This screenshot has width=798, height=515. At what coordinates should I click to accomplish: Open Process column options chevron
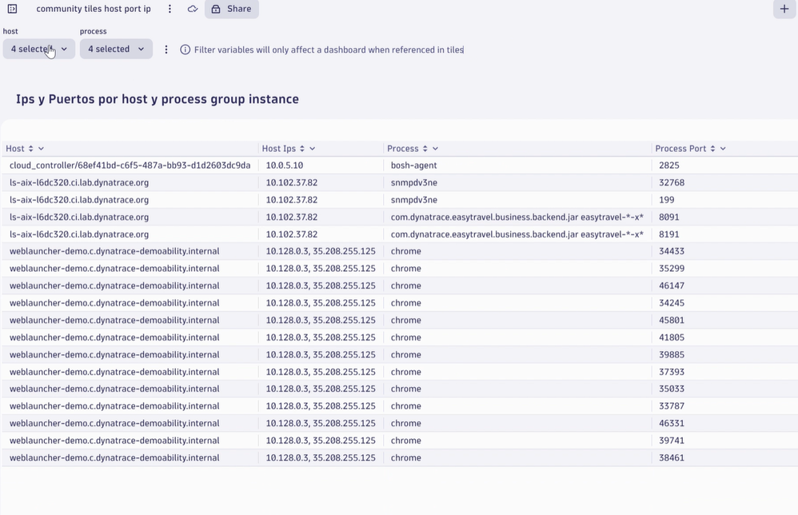click(435, 149)
